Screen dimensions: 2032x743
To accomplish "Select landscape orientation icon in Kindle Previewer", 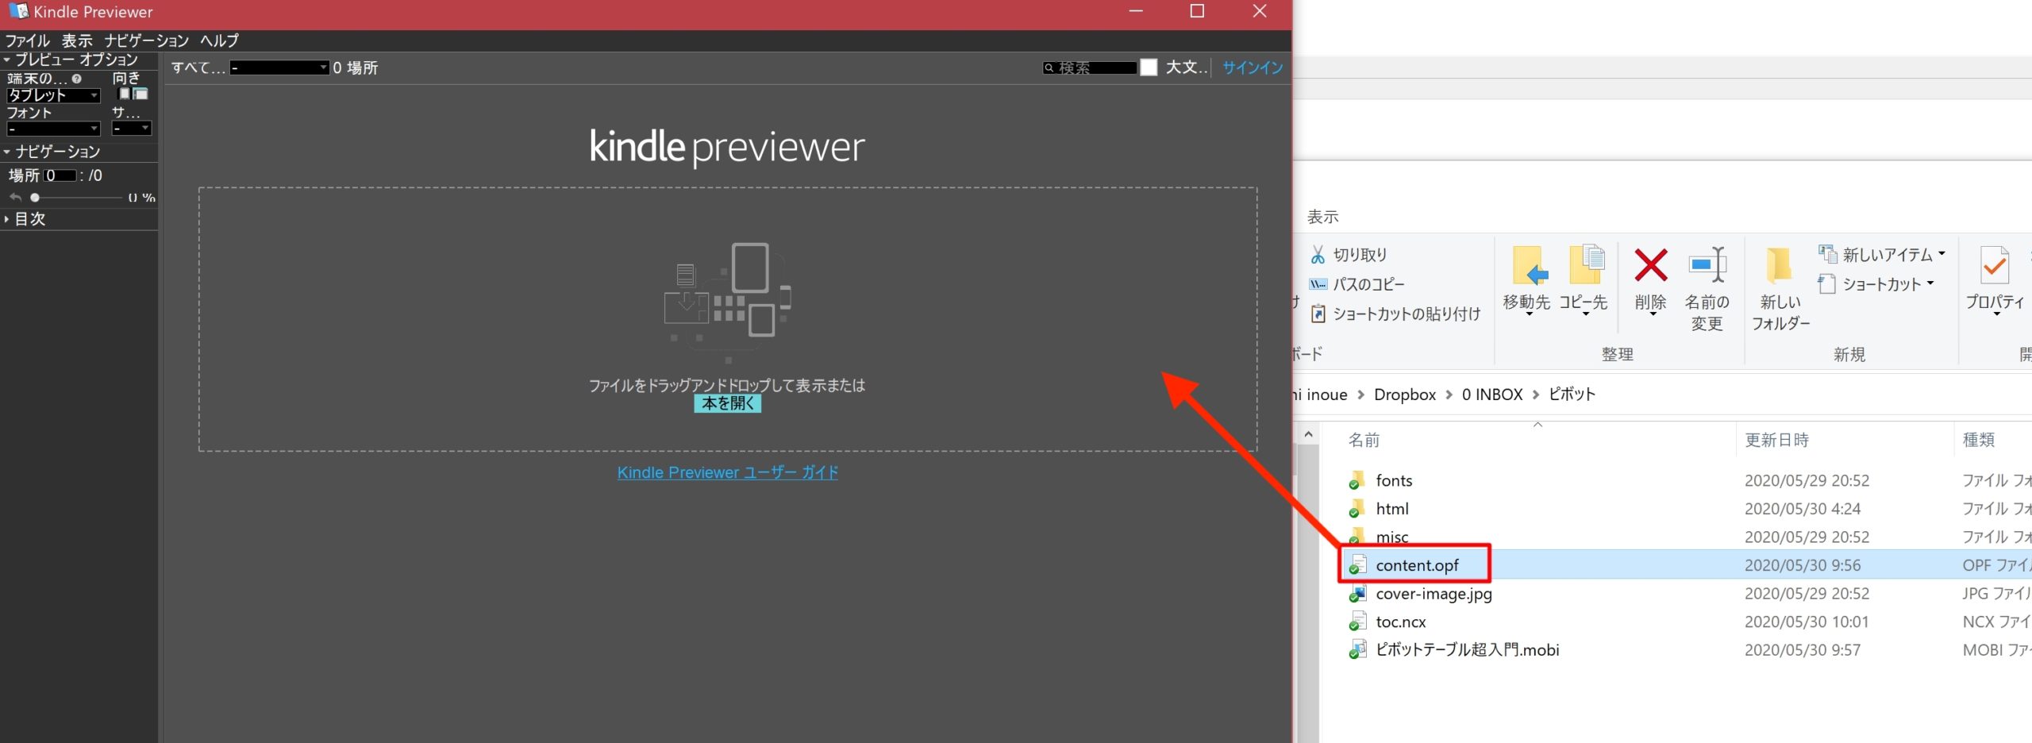I will click(x=140, y=94).
